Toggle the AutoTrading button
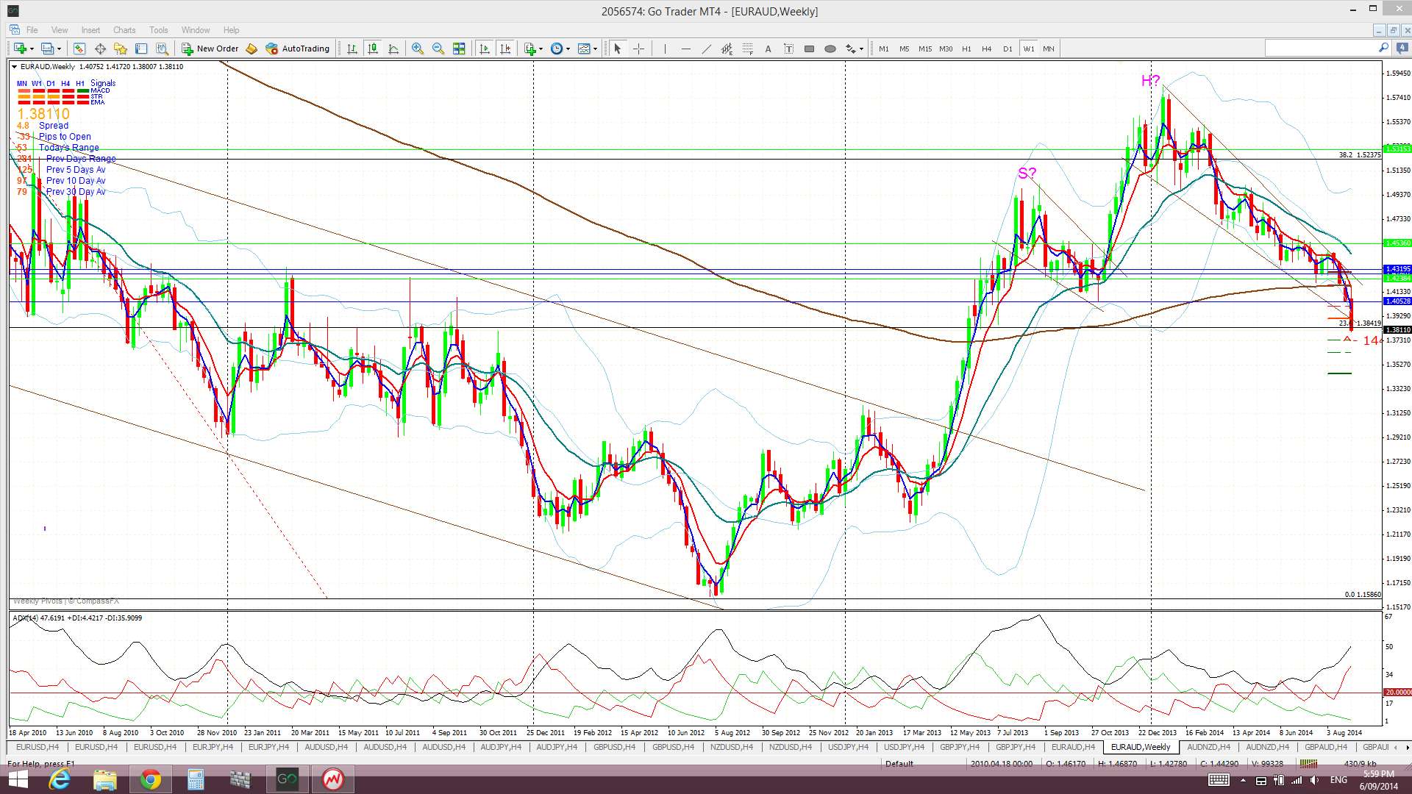This screenshot has height=794, width=1412. [x=297, y=49]
